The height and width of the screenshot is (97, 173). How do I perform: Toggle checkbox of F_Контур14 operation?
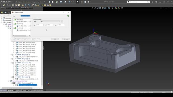(15, 75)
